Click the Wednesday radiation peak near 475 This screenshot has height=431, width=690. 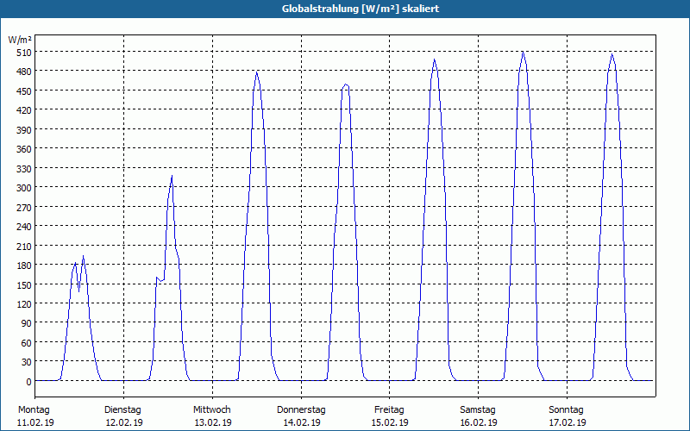click(256, 73)
